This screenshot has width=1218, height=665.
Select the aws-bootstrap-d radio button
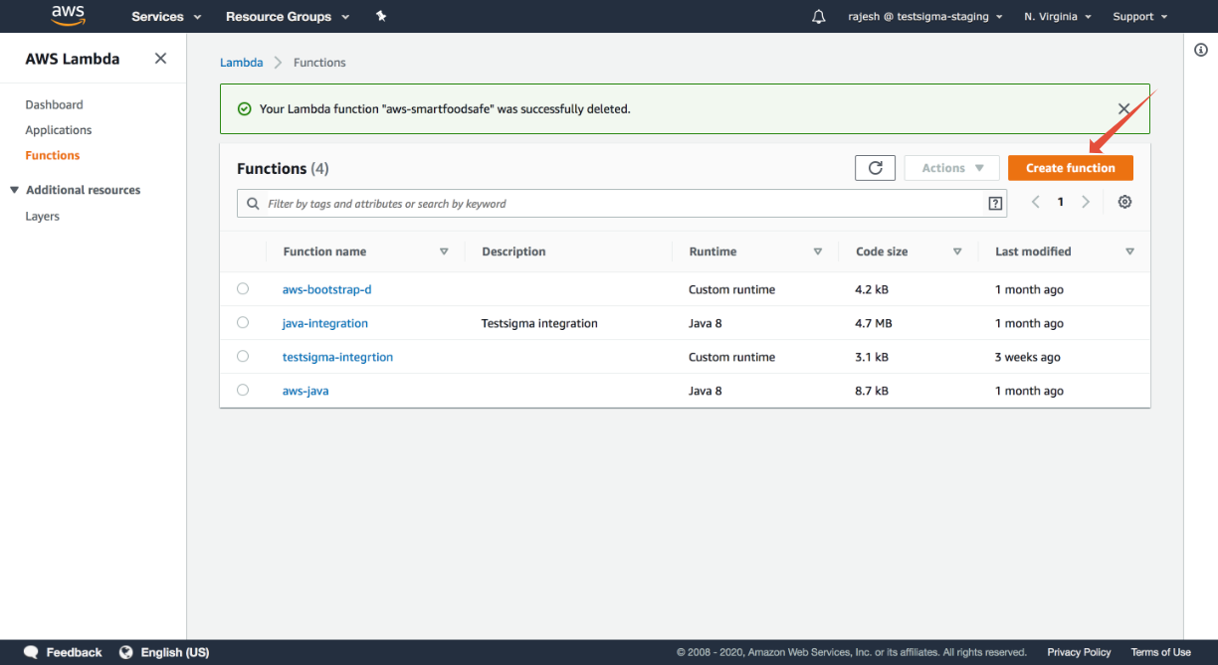243,289
